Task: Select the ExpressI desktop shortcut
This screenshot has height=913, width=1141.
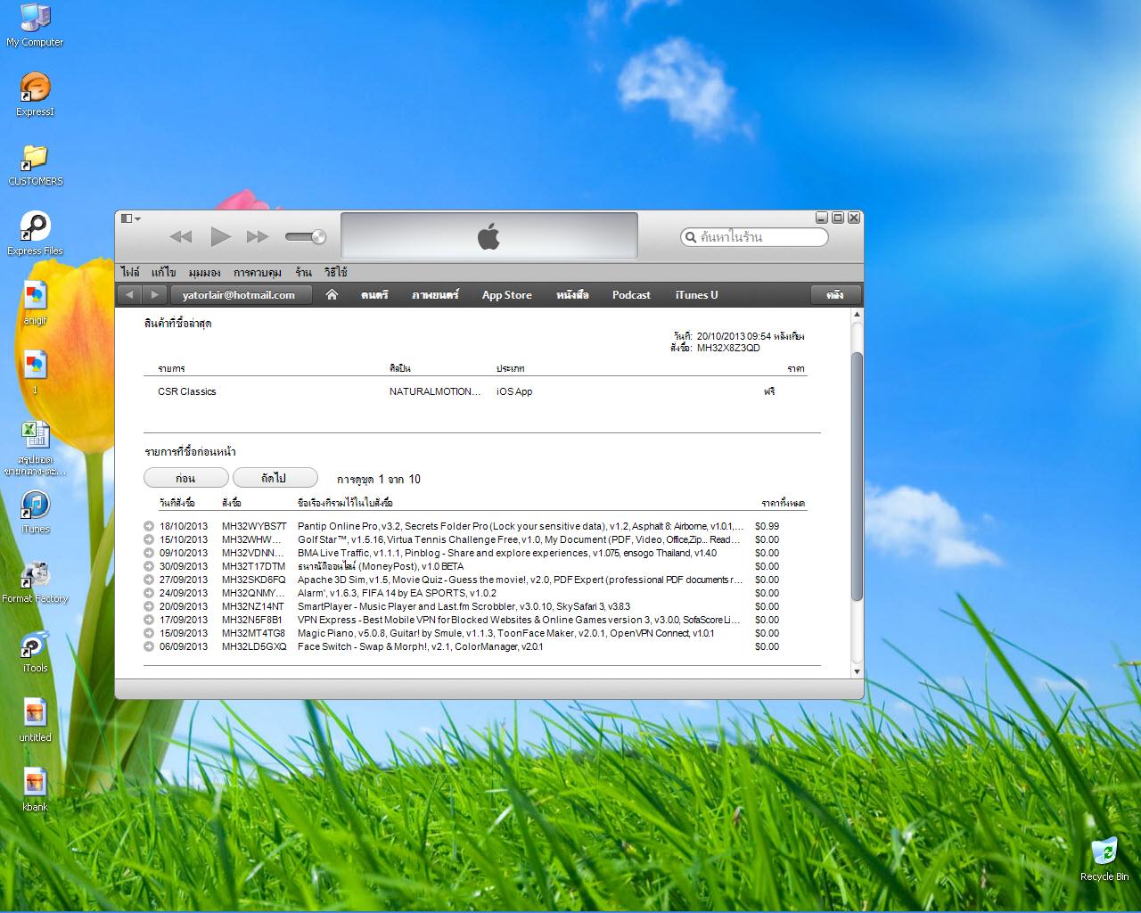Action: pyautogui.click(x=35, y=95)
